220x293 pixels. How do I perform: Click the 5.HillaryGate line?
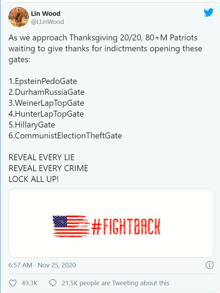coord(32,124)
